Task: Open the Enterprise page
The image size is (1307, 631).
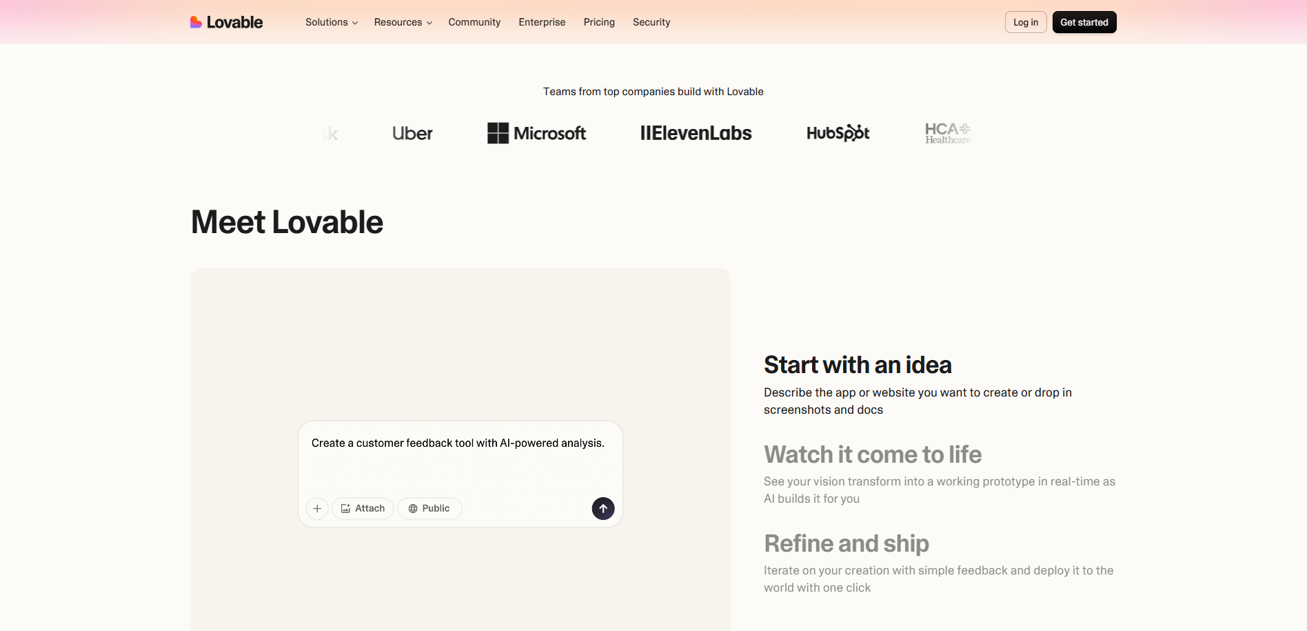Action: [542, 22]
